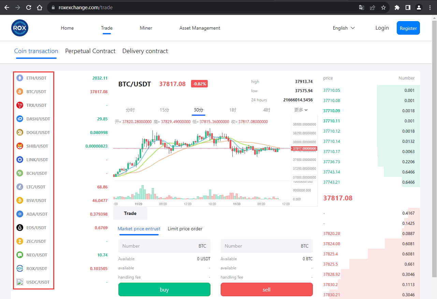This screenshot has width=437, height=299.
Task: Go back with browser back arrow
Action: click(7, 7)
